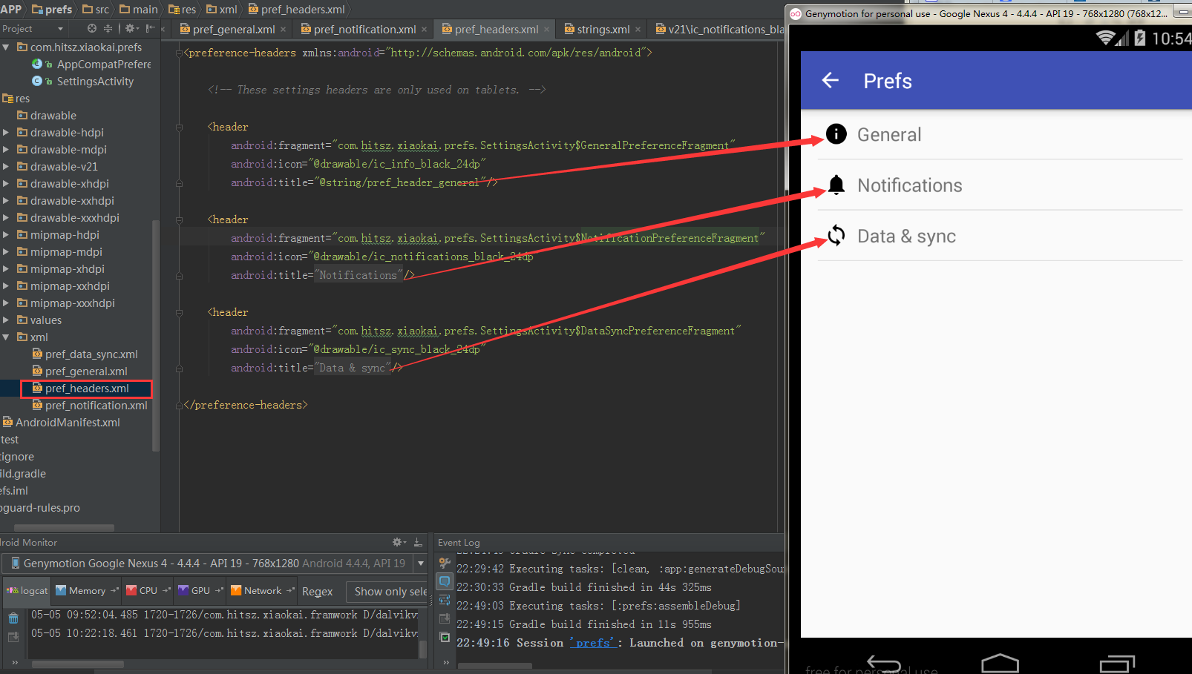1192x674 pixels.
Task: Open Project panel gear settings
Action: coord(131,28)
